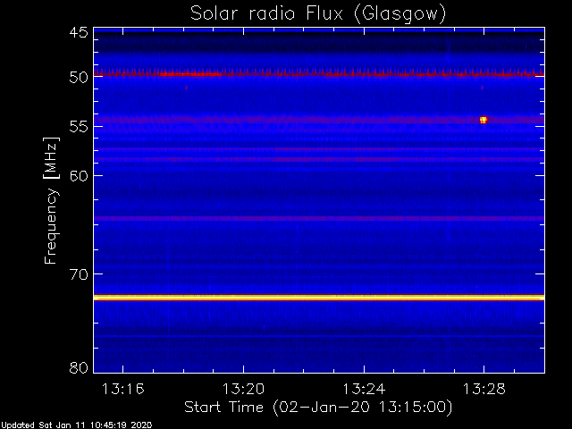572x429 pixels.
Task: Click the 50 frequency axis label
Action: 79,77
